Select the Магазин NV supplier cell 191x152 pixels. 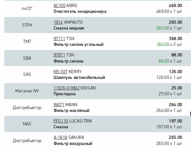tap(27, 91)
